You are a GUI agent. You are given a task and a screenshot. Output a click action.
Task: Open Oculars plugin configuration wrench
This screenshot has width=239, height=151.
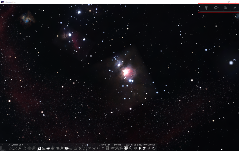click(x=234, y=8)
